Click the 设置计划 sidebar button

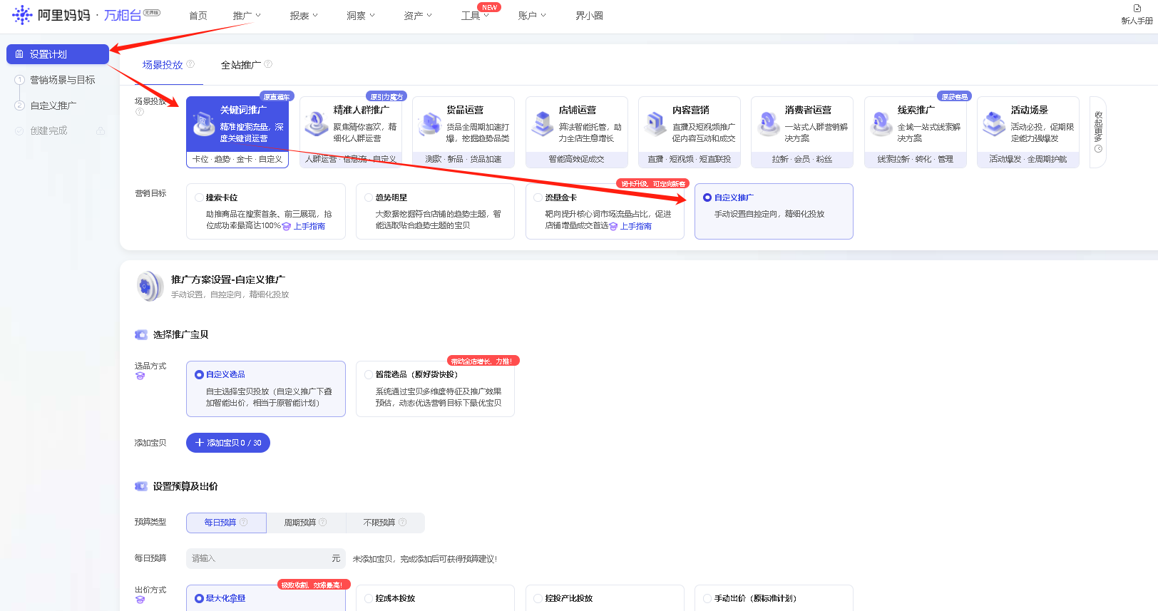58,54
